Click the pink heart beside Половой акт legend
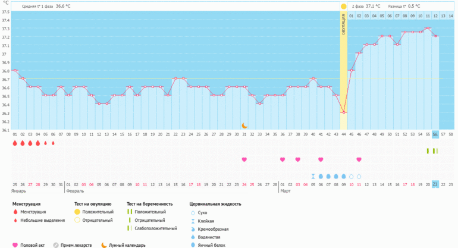This screenshot has height=248, width=458. coord(15,244)
